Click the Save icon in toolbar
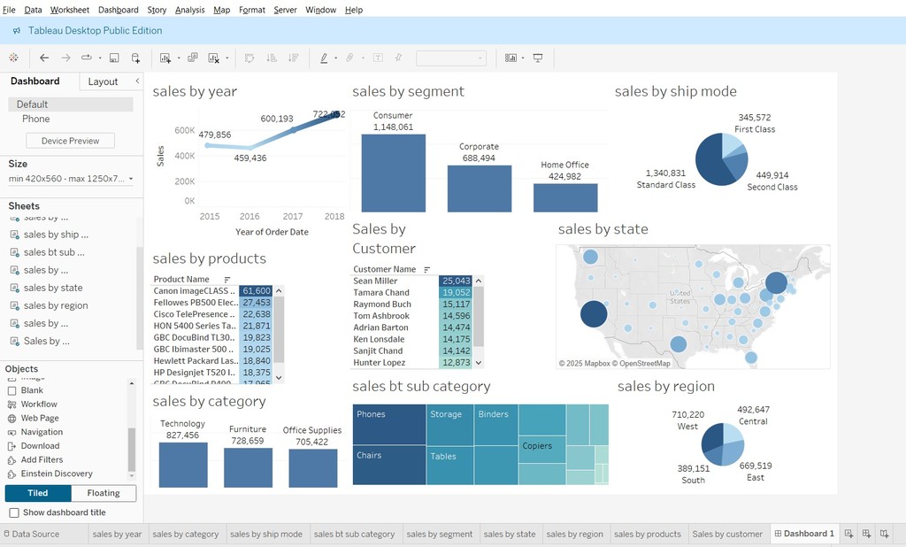This screenshot has height=547, width=906. [114, 58]
